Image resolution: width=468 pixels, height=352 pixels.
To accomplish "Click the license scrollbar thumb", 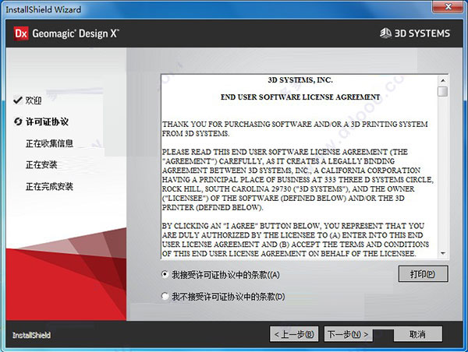I will (x=443, y=91).
